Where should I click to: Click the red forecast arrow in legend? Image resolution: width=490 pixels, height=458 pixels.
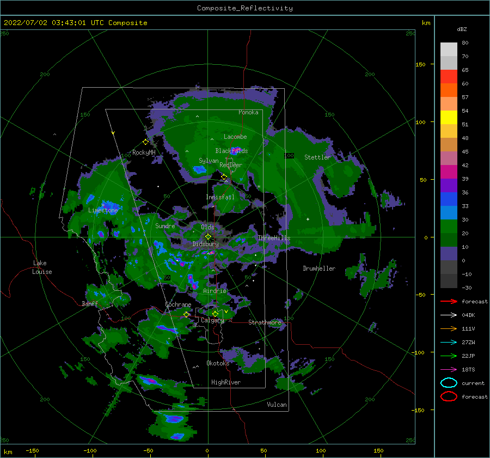pos(449,301)
